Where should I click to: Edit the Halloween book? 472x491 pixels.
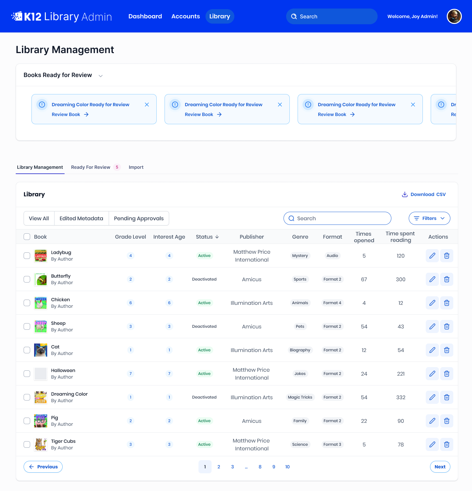pos(432,374)
